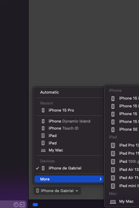Click the phone icon beside iPhone Dynamic Island
139x208 pixels.
coord(43,121)
